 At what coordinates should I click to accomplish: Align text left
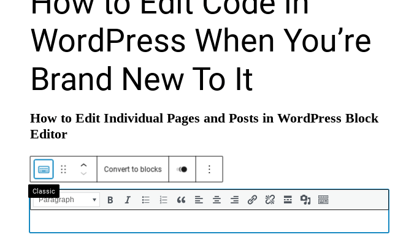199,200
